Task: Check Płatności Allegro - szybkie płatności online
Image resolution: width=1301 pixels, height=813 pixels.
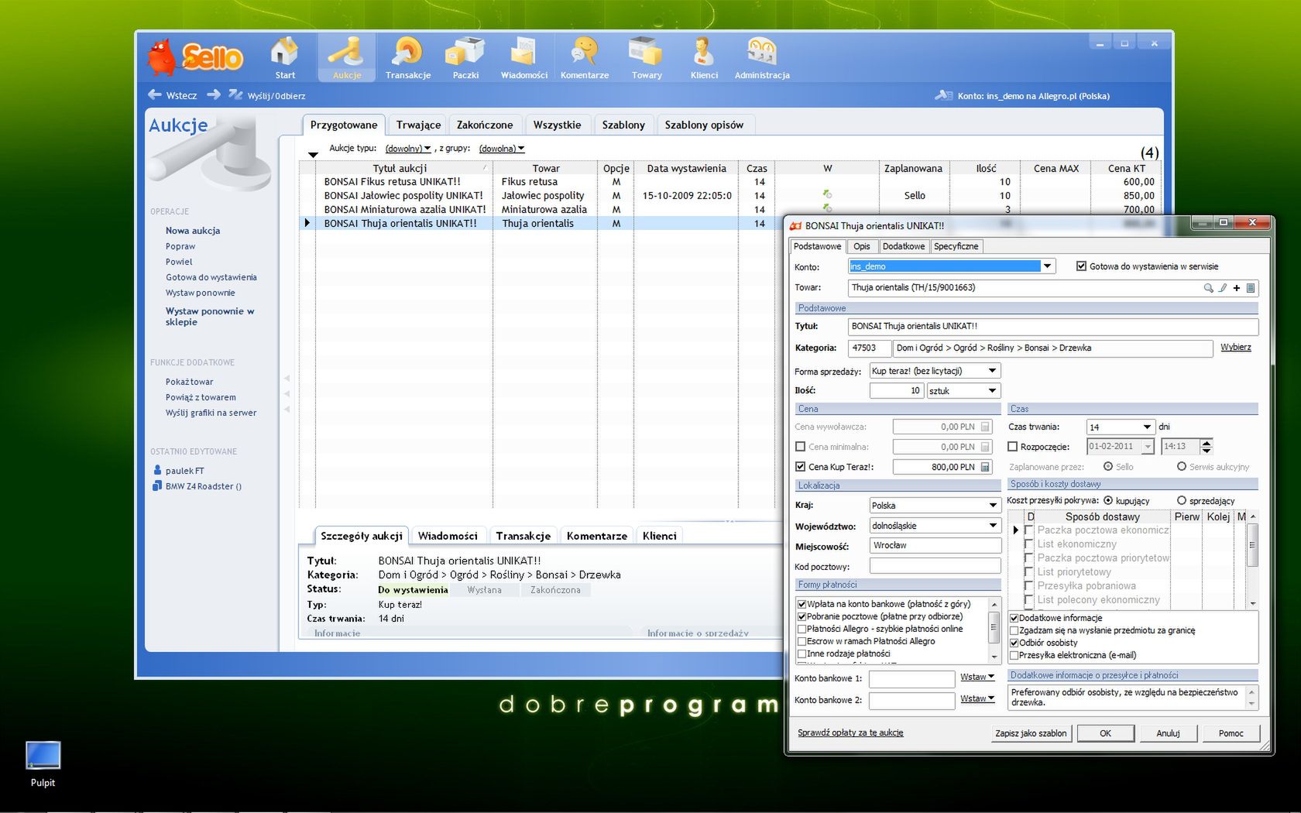Action: (x=802, y=629)
